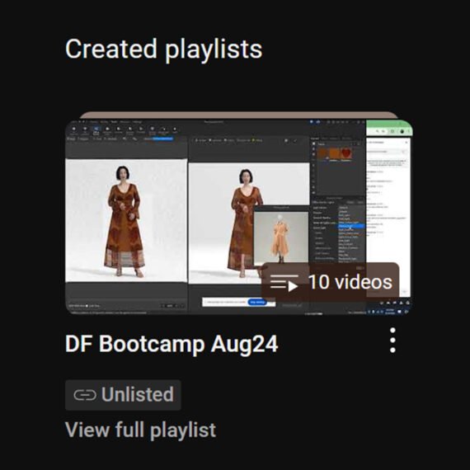Viewport: 470px width, 470px height.
Task: Click the playlist queue icon beside 10 videos
Action: point(284,282)
